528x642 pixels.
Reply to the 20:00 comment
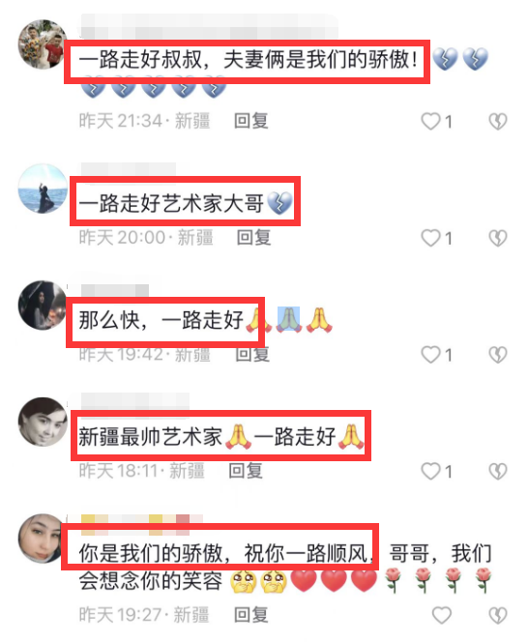point(254,238)
